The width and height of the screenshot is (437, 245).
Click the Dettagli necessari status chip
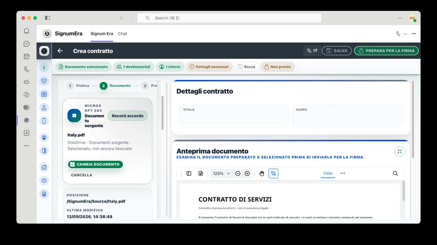point(209,67)
